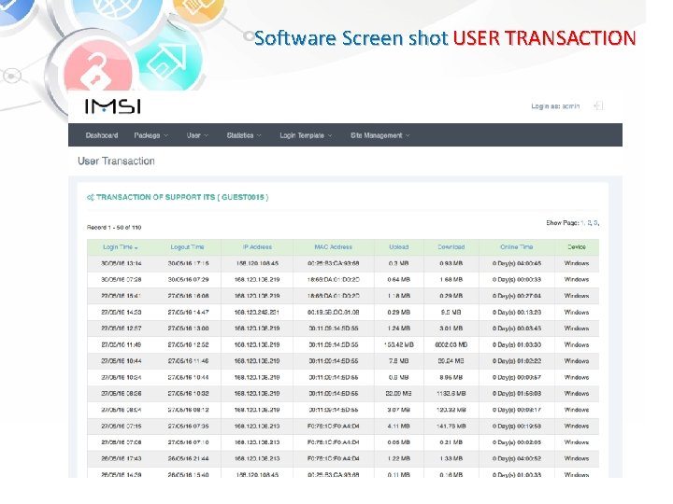
Task: Click the User Transaction page heading
Action: point(116,161)
